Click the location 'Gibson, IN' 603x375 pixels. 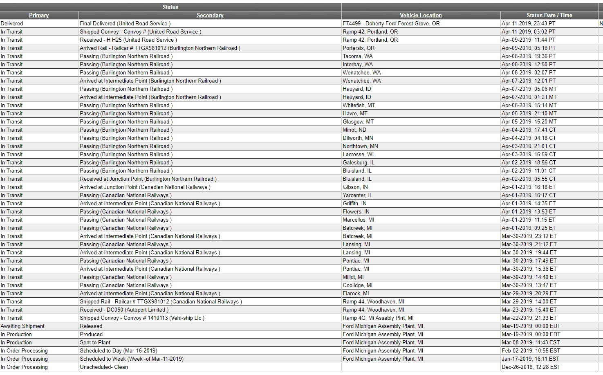click(355, 187)
